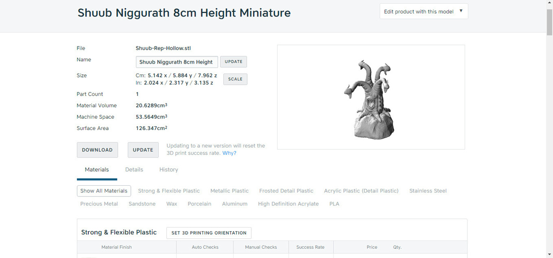Click the In size dimensions line
The height and width of the screenshot is (258, 553).
[x=174, y=83]
